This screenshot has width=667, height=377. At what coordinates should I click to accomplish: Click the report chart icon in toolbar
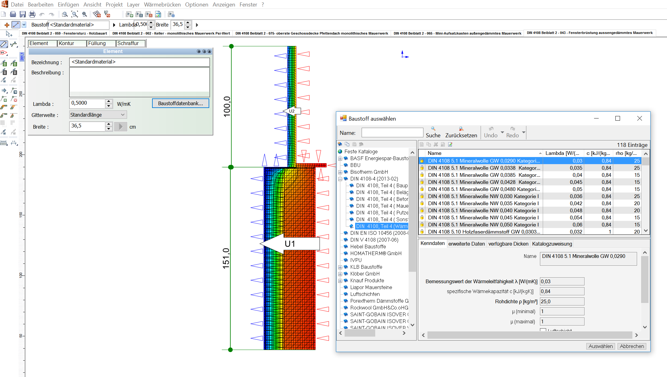pyautogui.click(x=158, y=14)
